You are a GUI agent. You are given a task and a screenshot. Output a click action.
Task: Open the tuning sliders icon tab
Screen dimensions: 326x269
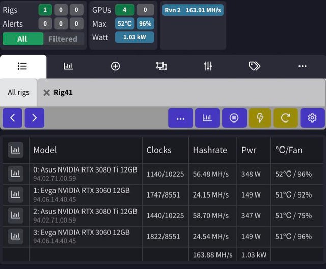tap(208, 66)
